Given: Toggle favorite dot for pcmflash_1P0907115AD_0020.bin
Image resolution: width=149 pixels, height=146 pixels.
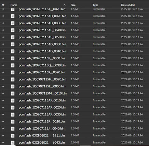Looking at the screenshot, I should pyautogui.click(x=3, y=16).
